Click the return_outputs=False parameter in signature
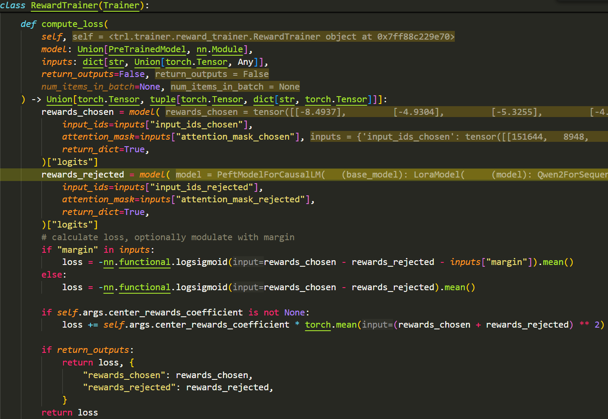Viewport: 608px width, 419px height. [x=93, y=74]
